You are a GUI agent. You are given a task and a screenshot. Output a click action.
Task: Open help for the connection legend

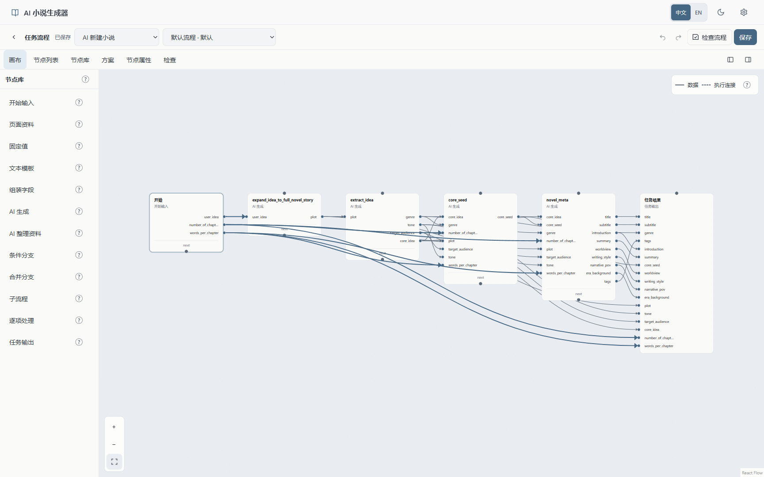[747, 85]
